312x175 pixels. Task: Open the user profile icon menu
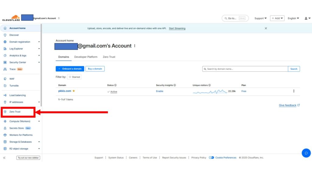[x=307, y=18]
